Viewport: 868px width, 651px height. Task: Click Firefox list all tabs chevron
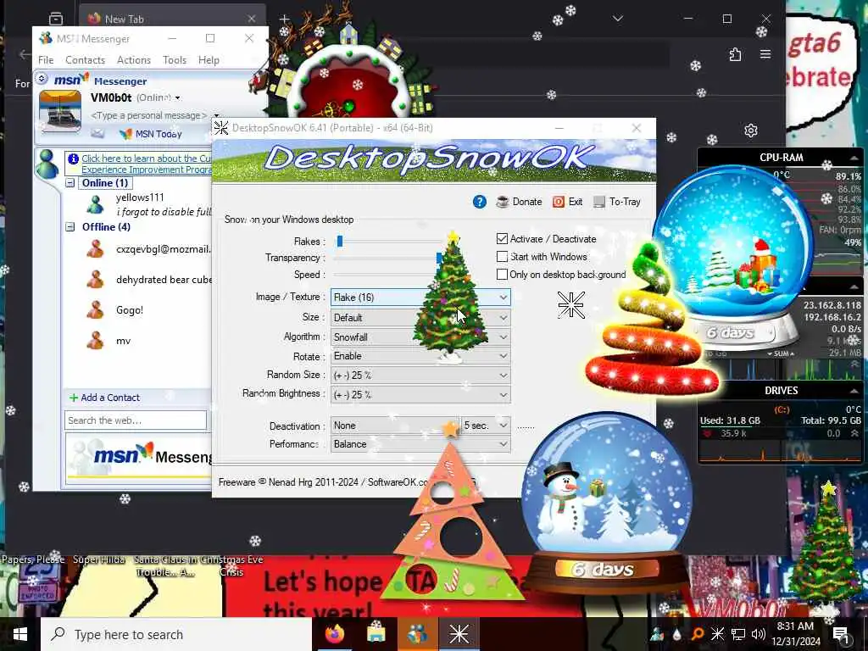pos(618,19)
